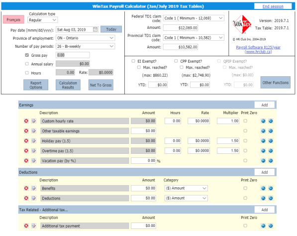297x236 pixels.
Task: Enable the Annual salary checkbox
Action: click(x=27, y=64)
